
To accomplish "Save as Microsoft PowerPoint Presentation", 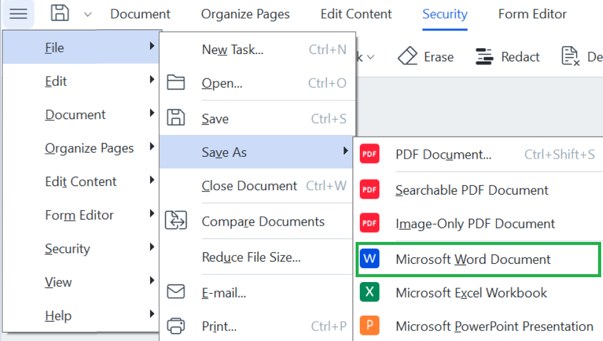I will pyautogui.click(x=478, y=326).
